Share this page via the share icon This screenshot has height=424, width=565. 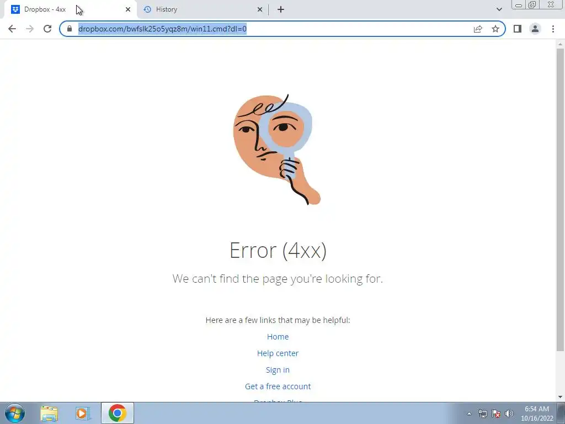coord(478,29)
